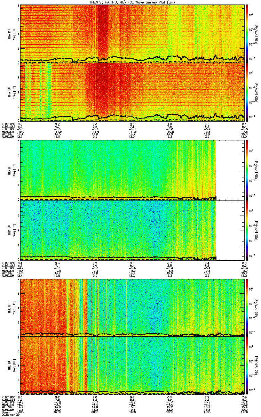Click the 0800 time tick label
This screenshot has height=417, width=261.
[x=95, y=412]
